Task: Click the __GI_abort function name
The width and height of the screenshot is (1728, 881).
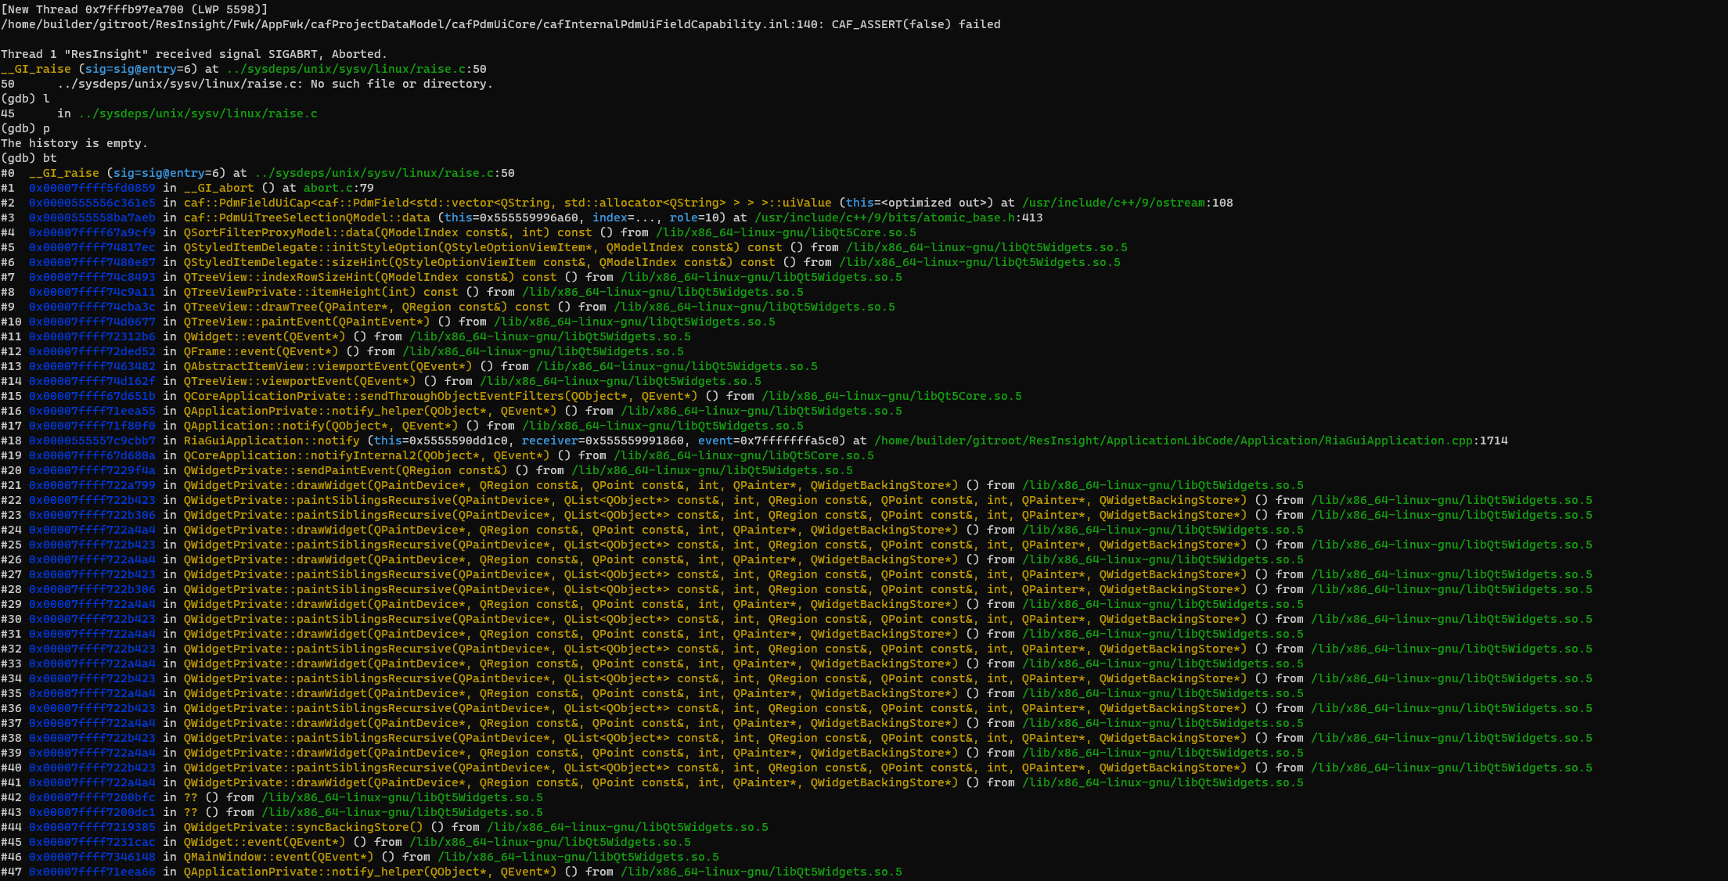Action: (219, 188)
